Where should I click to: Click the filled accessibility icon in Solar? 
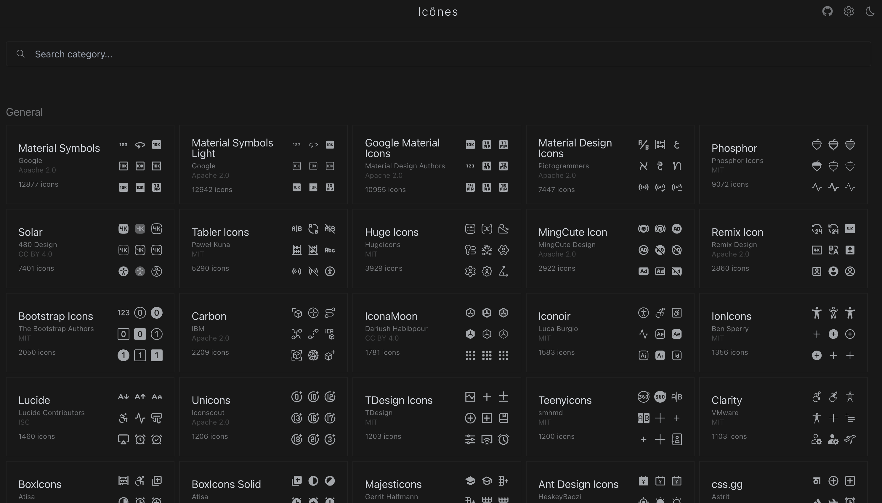click(x=124, y=271)
